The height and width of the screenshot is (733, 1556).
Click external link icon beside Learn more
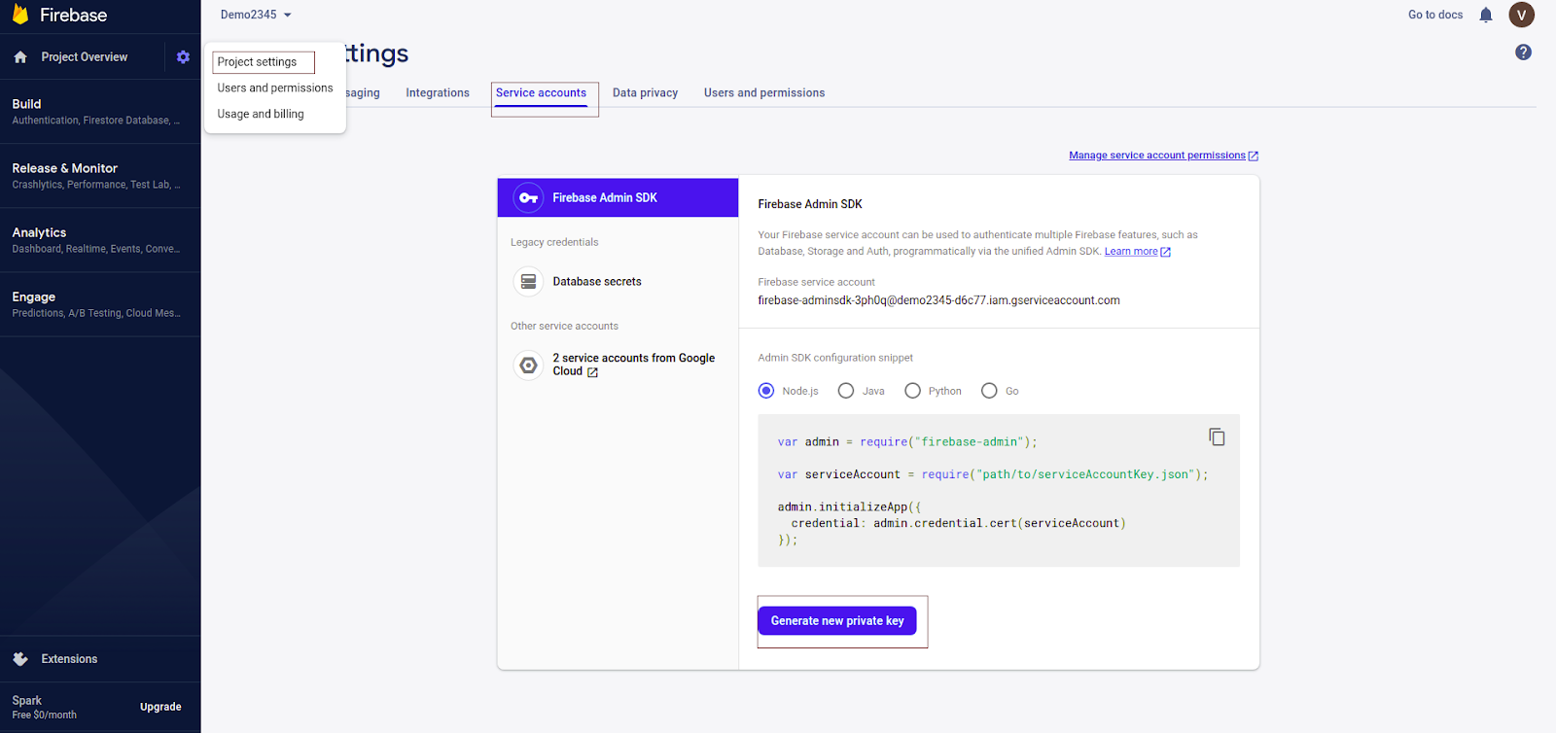(1166, 252)
